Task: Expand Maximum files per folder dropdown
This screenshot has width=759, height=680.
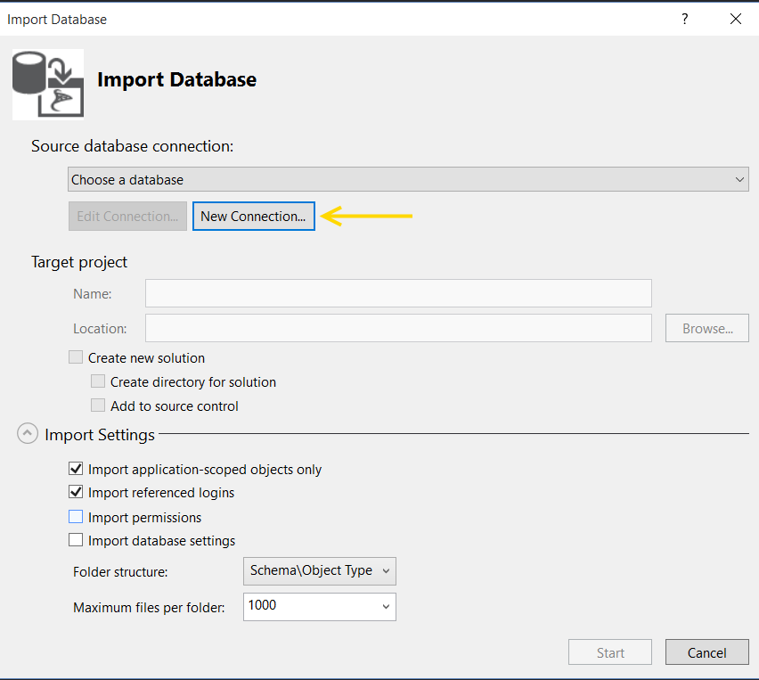Action: coord(386,606)
